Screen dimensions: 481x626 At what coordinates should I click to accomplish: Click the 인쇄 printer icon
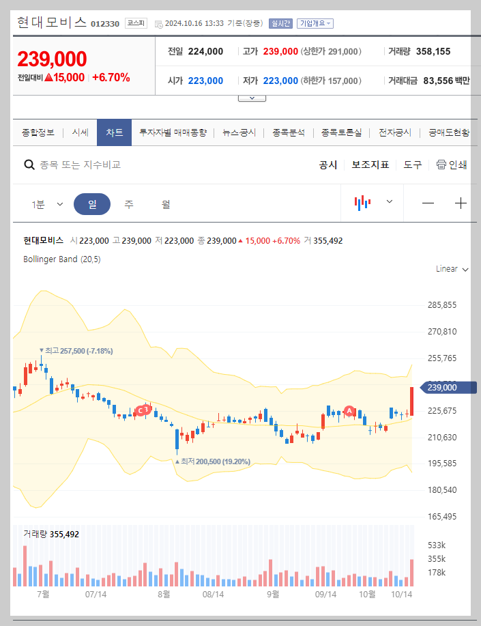pos(442,165)
